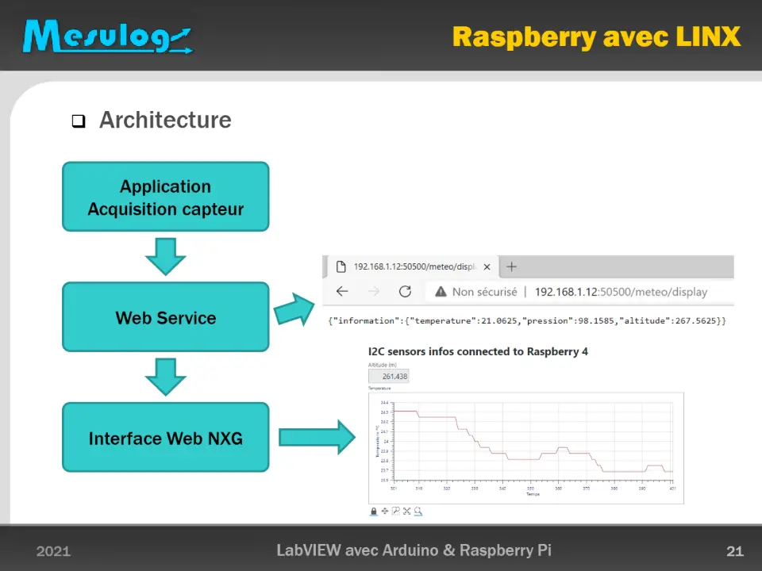762x571 pixels.
Task: Click the JSON response text line
Action: [527, 320]
